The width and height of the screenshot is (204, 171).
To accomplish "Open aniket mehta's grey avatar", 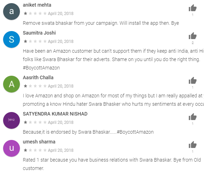I will [x=12, y=12].
